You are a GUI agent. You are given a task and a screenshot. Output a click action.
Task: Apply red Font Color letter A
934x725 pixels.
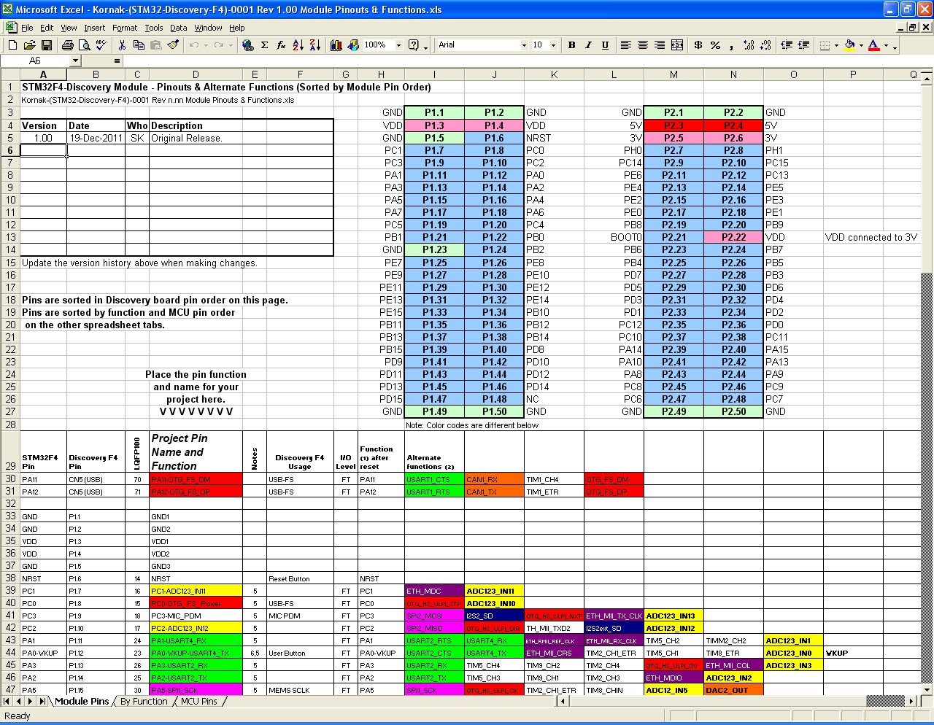(x=874, y=45)
